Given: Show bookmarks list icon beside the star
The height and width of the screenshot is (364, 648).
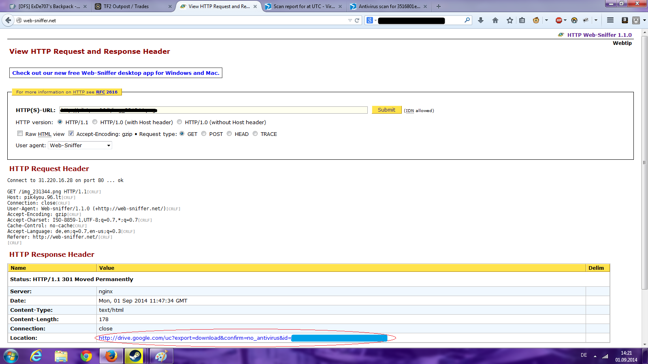Looking at the screenshot, I should tap(522, 20).
